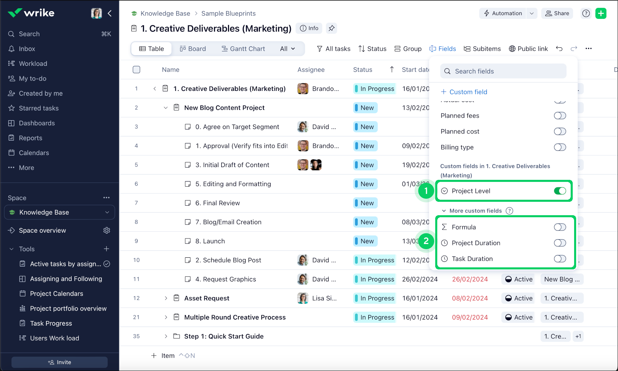Image resolution: width=618 pixels, height=371 pixels.
Task: Collapse the More custom fields section
Action: point(444,211)
